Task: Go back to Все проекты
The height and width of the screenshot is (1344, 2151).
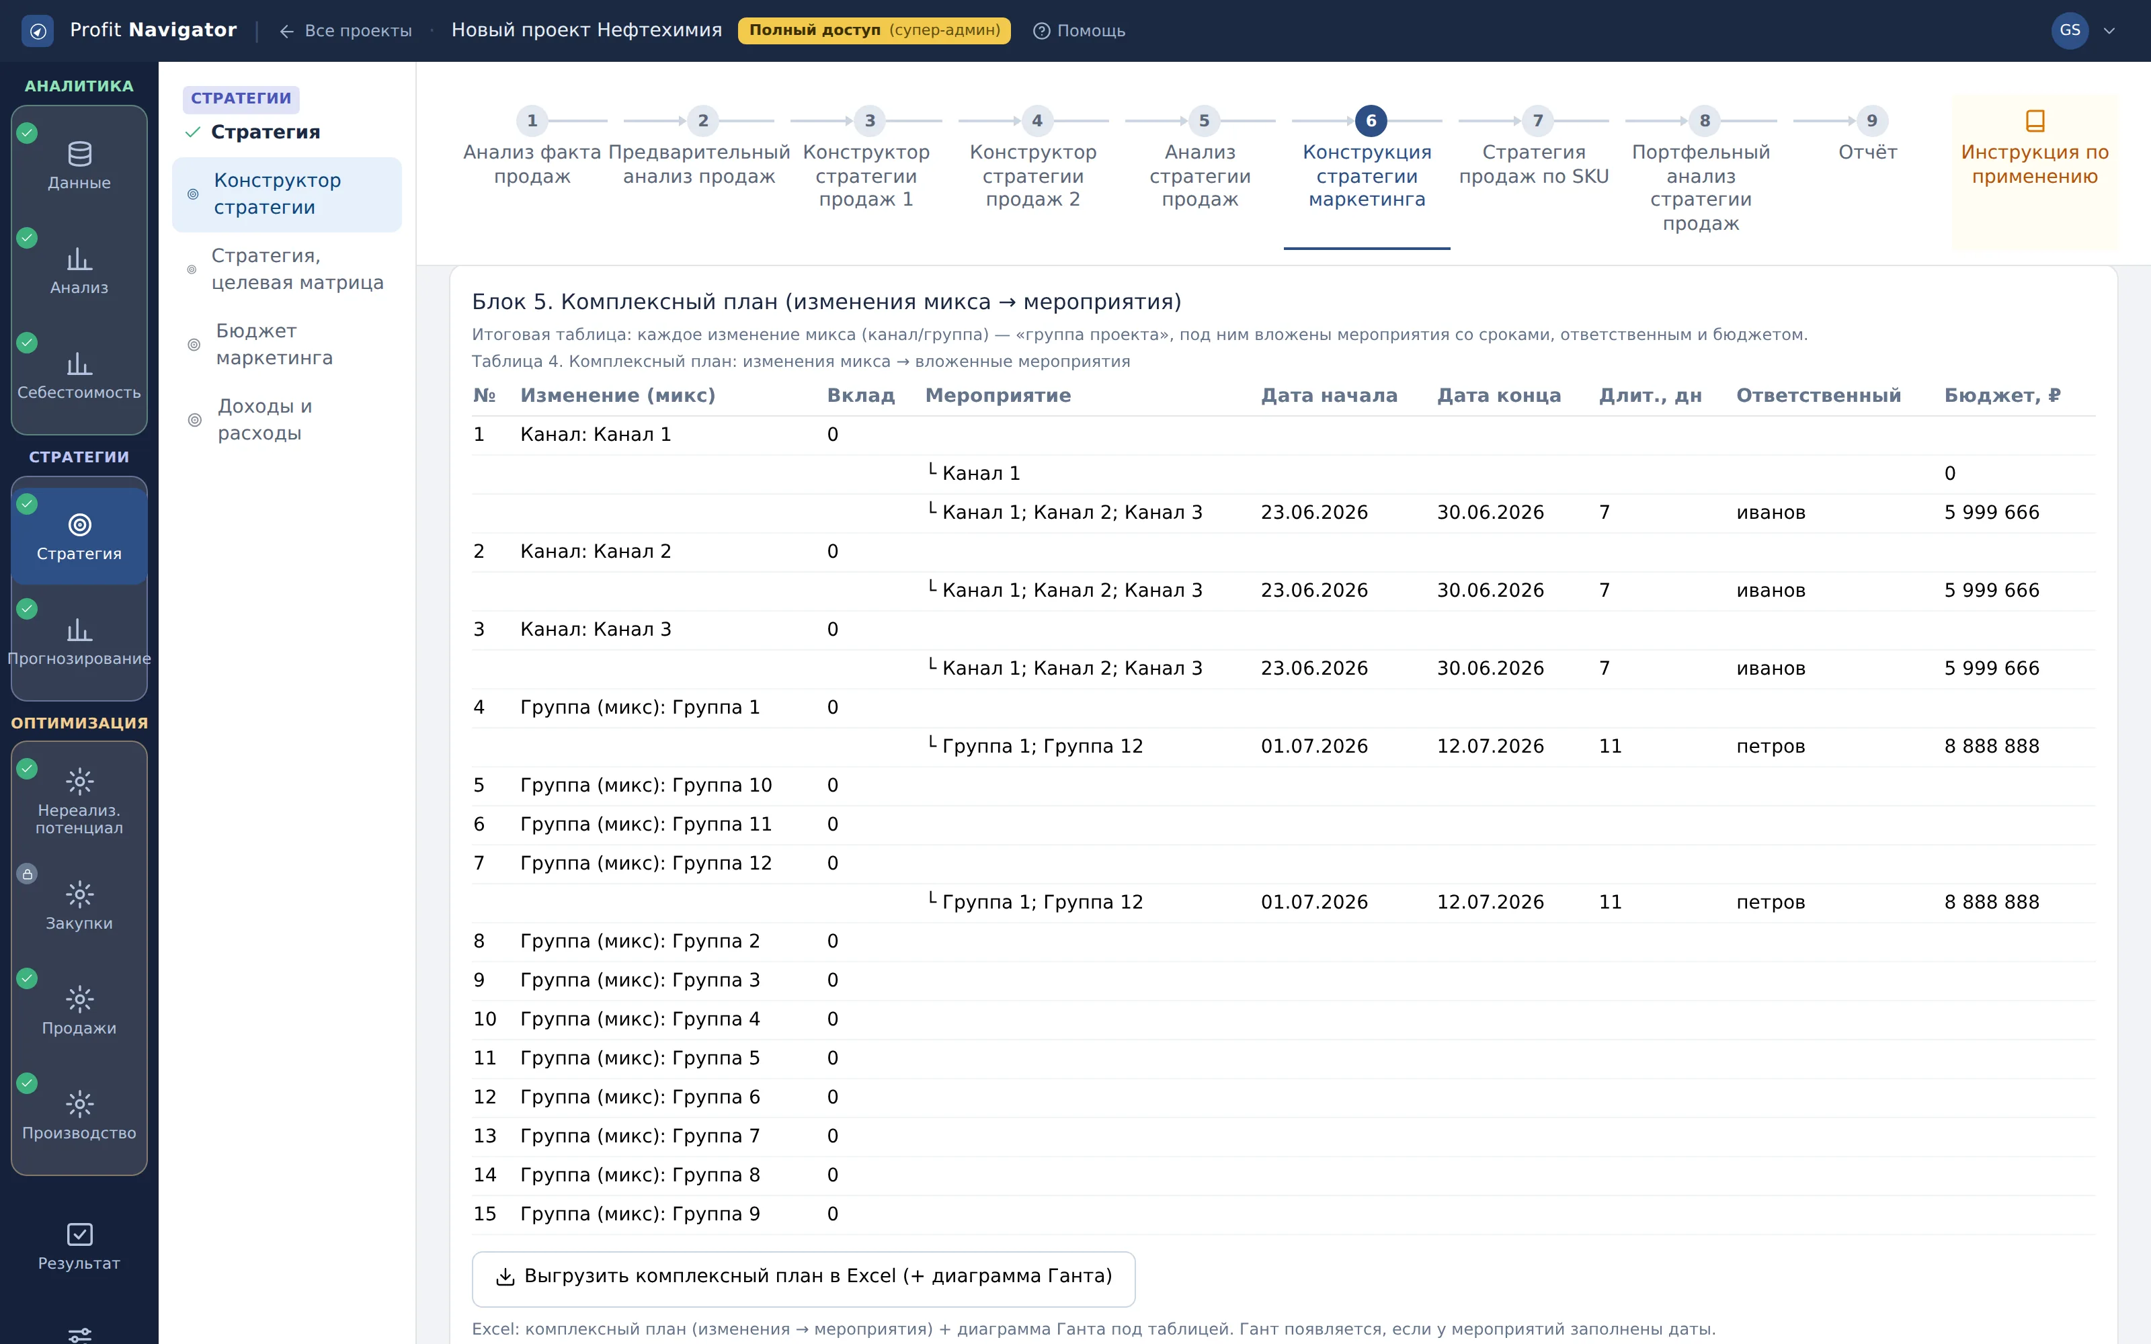Action: 346,31
